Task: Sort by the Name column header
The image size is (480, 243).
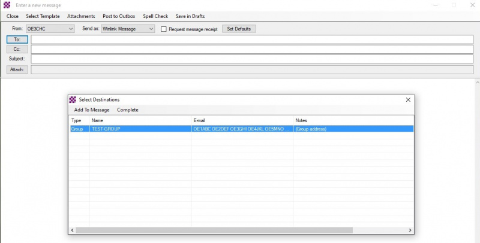Action: [x=140, y=120]
